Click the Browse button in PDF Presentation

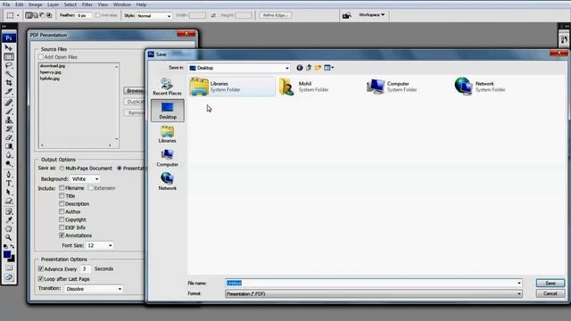point(134,91)
